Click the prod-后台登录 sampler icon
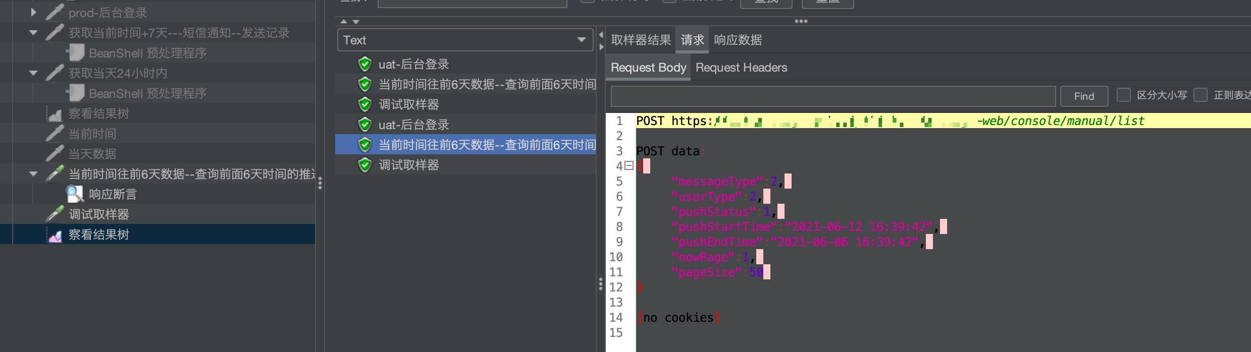Screen dimensions: 1251x352 click(x=55, y=12)
